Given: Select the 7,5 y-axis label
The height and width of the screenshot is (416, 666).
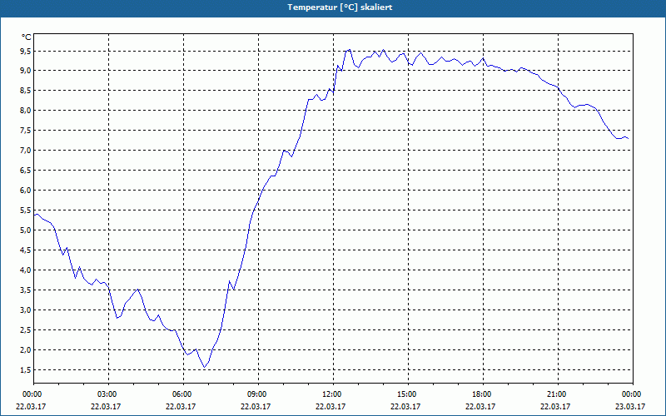Looking at the screenshot, I should coord(26,131).
